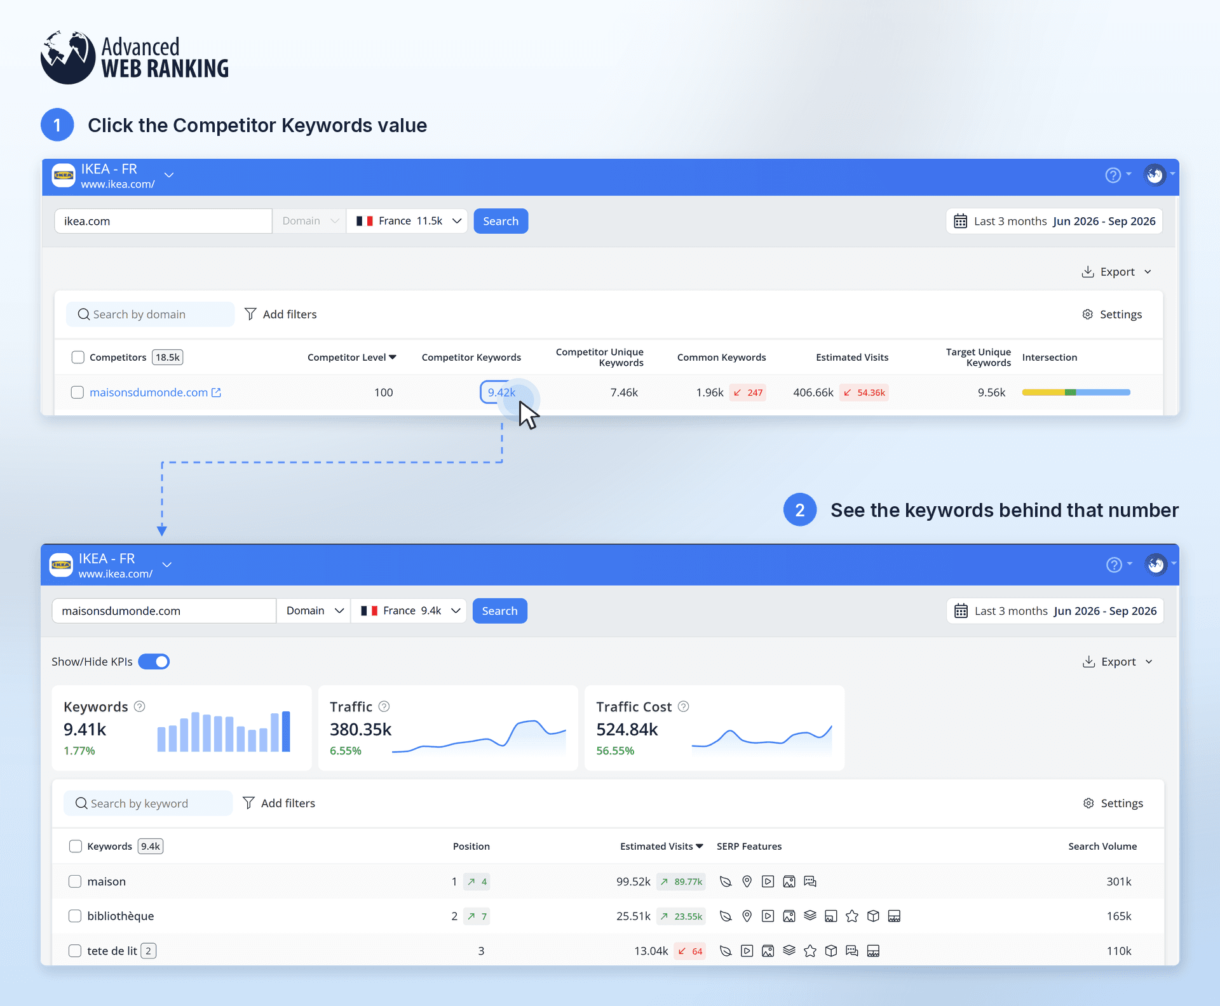
Task: Open the France 9.4k country dropdown
Action: coord(408,611)
